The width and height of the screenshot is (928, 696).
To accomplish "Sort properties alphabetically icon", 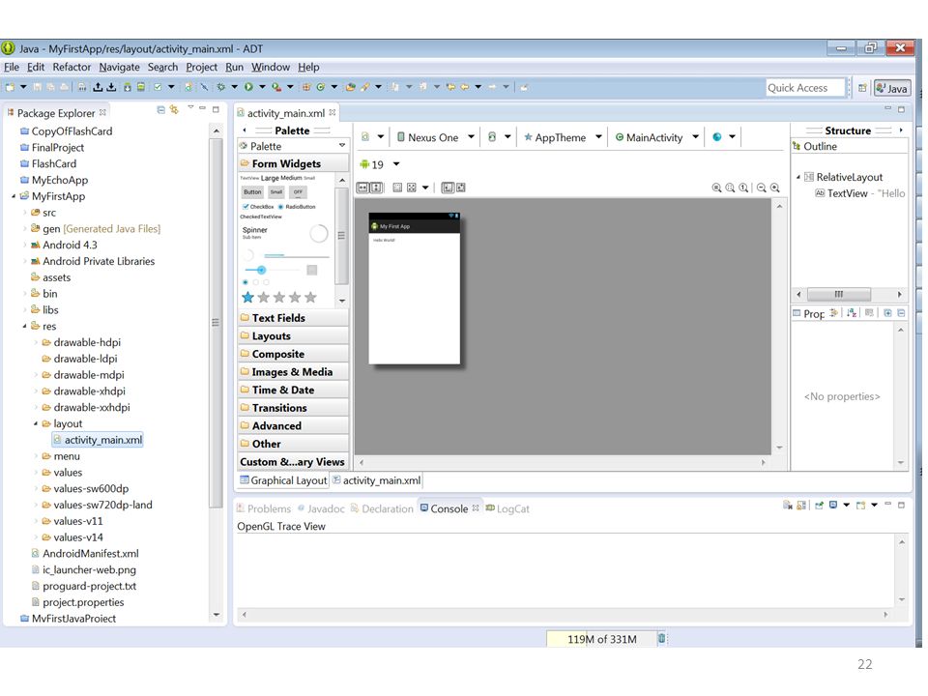I will 852,312.
